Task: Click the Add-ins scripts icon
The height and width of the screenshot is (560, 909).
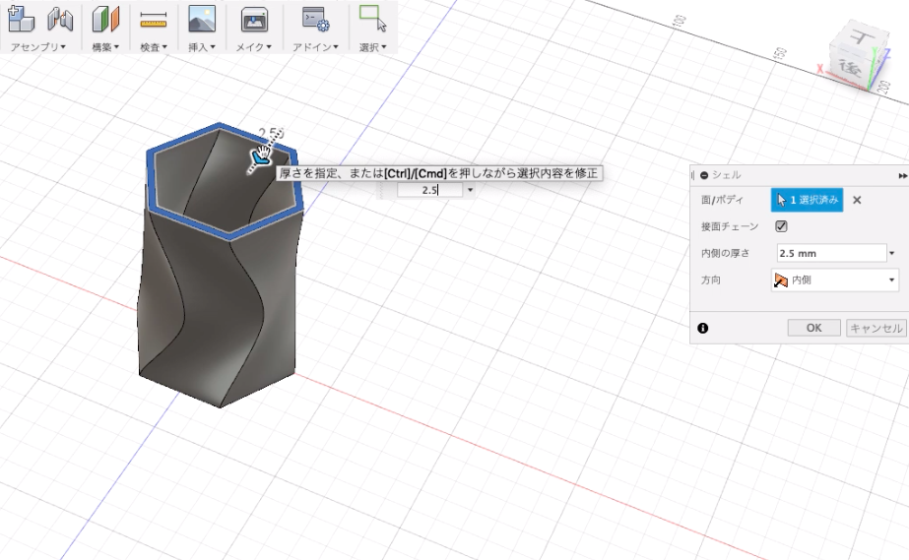Action: (315, 19)
